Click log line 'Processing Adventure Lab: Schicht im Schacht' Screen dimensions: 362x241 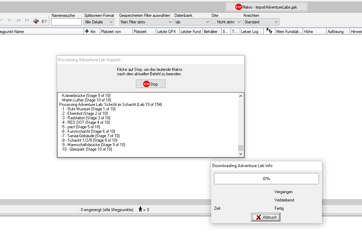[110, 105]
